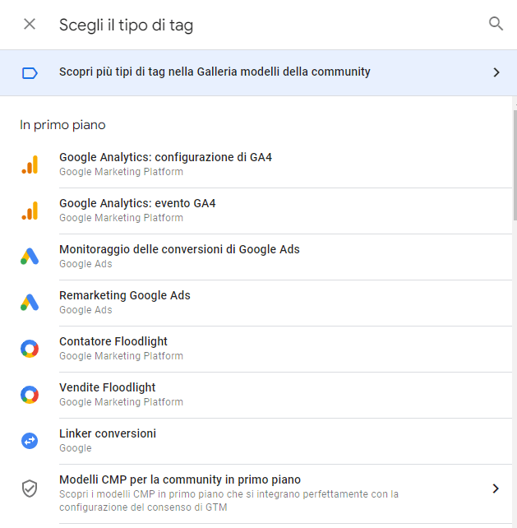Image resolution: width=517 pixels, height=528 pixels.
Task: Click Remarketing Google Ads icon
Action: (x=30, y=303)
